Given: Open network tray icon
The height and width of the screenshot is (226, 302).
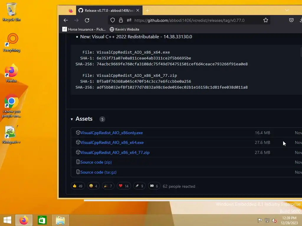Looking at the screenshot, I should 267,220.
